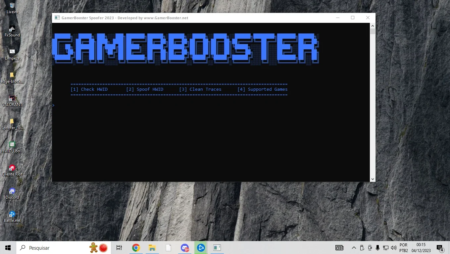Click the "[4] Supported Games" option text
450x254 pixels.
(263, 89)
